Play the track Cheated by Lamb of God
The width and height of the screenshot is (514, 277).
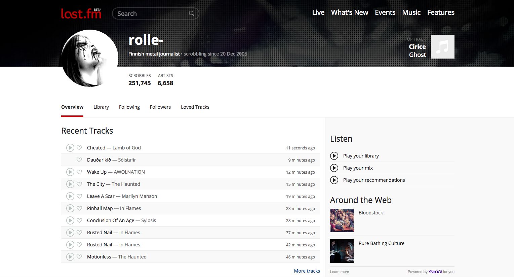coord(70,148)
